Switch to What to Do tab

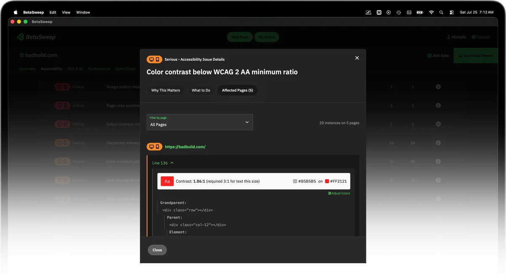(x=201, y=90)
